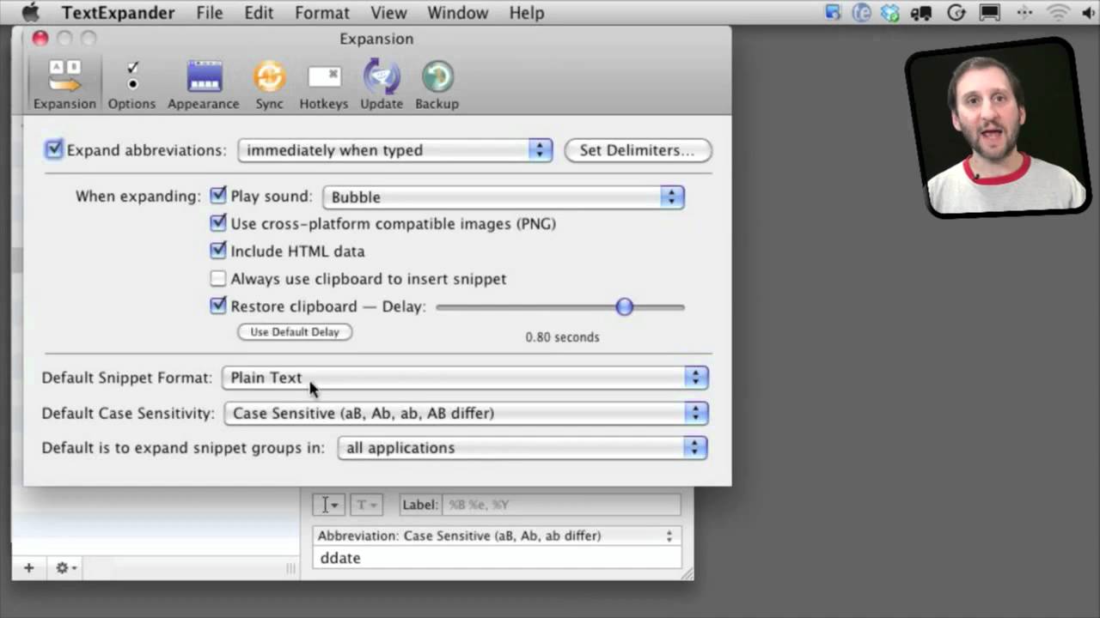Open the Expansion preferences pane
Viewport: 1100px width, 618px height.
[64, 84]
